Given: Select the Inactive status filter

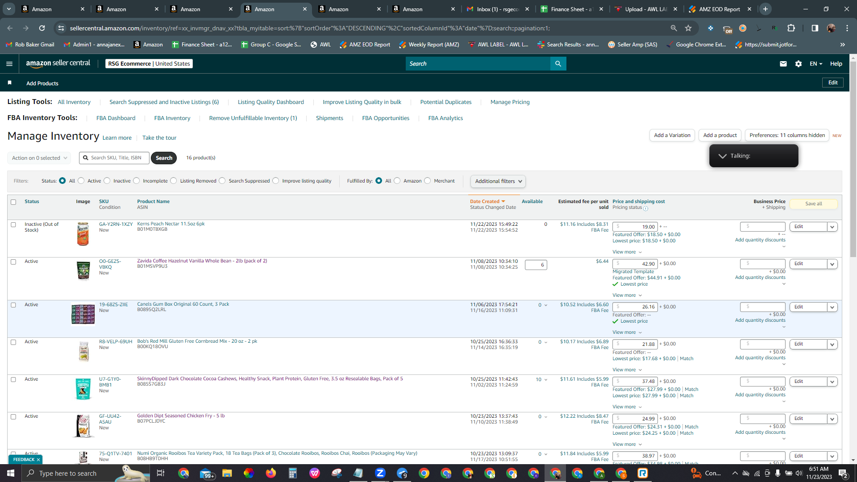Looking at the screenshot, I should click(107, 181).
